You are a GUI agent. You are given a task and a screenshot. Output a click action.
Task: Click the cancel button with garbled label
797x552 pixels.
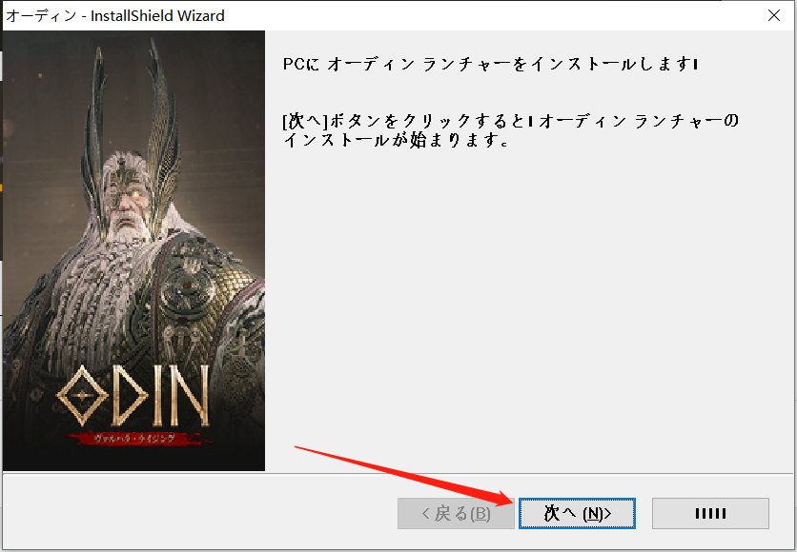(710, 513)
